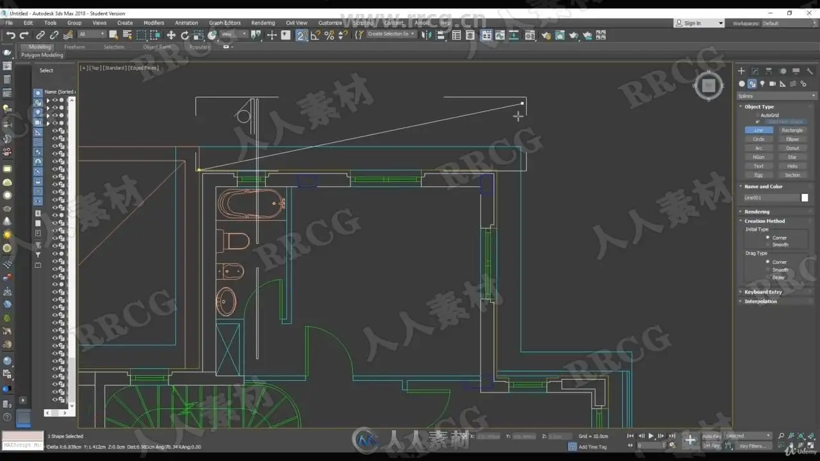Click the Line001 name field
The width and height of the screenshot is (820, 461).
(771, 198)
